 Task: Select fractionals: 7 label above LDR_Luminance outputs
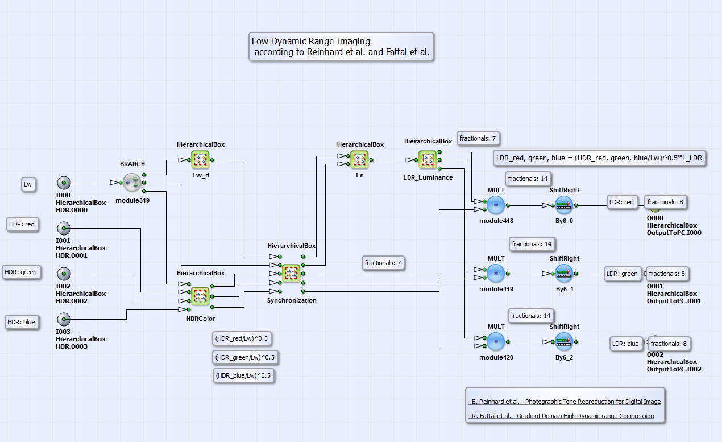coord(478,138)
